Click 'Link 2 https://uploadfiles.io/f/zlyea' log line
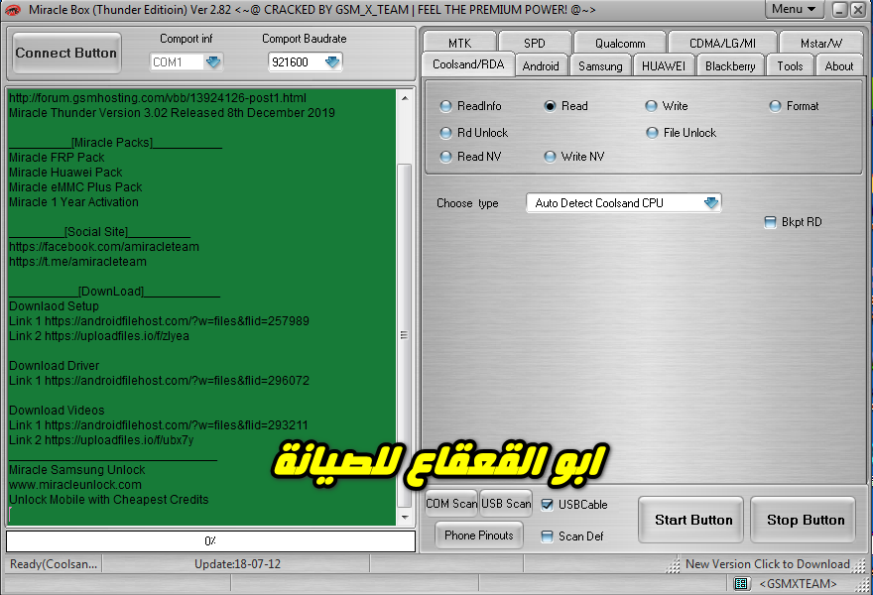The height and width of the screenshot is (595, 873). pyautogui.click(x=99, y=335)
